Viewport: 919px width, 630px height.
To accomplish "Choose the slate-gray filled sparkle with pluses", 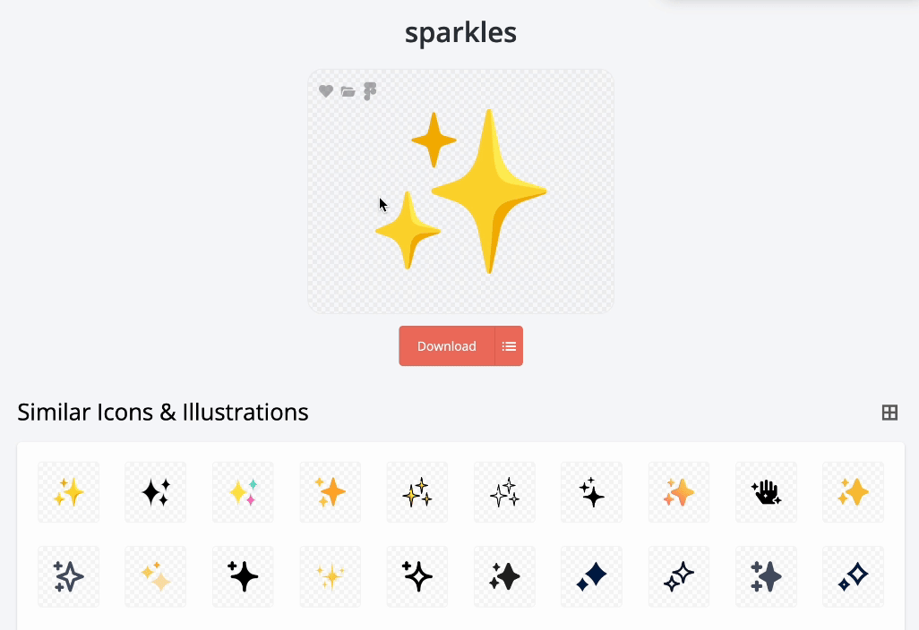I will tap(766, 577).
